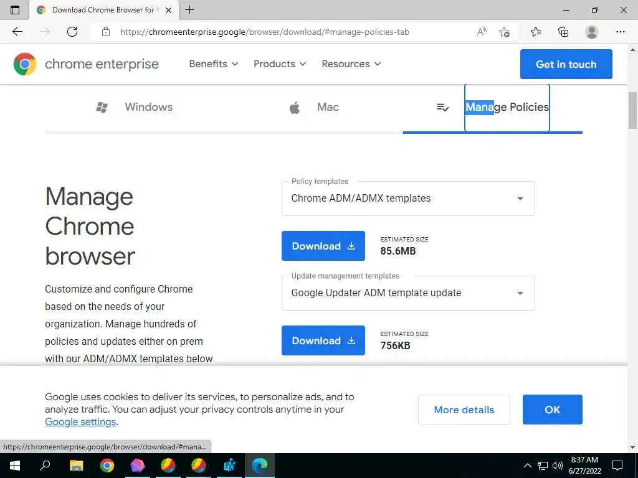Viewport: 638px width, 478px height.
Task: Click the Read aloud icon
Action: point(482,32)
